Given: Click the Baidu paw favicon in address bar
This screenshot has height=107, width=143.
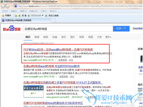Looking at the screenshot, I should pos(15,6).
